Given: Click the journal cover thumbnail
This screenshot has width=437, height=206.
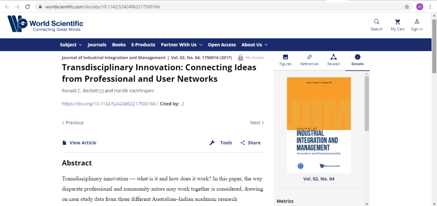Looking at the screenshot, I should click(319, 125).
